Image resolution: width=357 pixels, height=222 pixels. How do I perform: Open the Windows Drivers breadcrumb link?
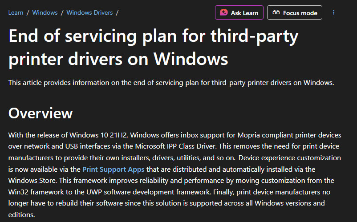pos(89,12)
